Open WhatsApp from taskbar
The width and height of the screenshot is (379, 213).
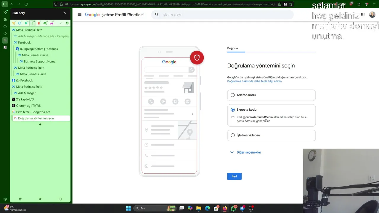pyautogui.click(x=234, y=208)
